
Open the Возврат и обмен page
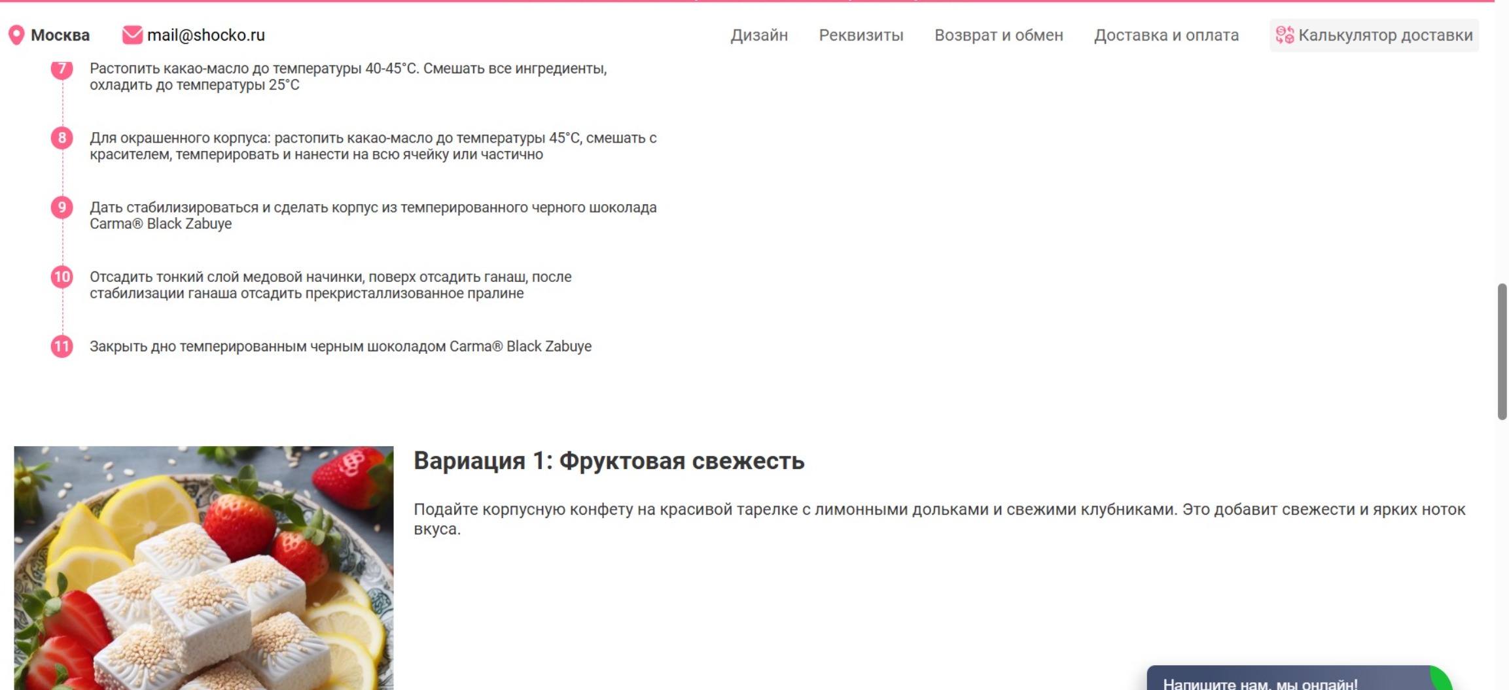(x=999, y=35)
